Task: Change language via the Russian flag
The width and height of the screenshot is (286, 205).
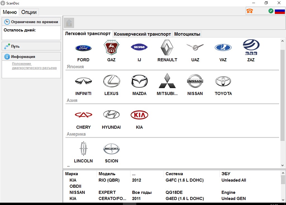Action: click(x=280, y=11)
